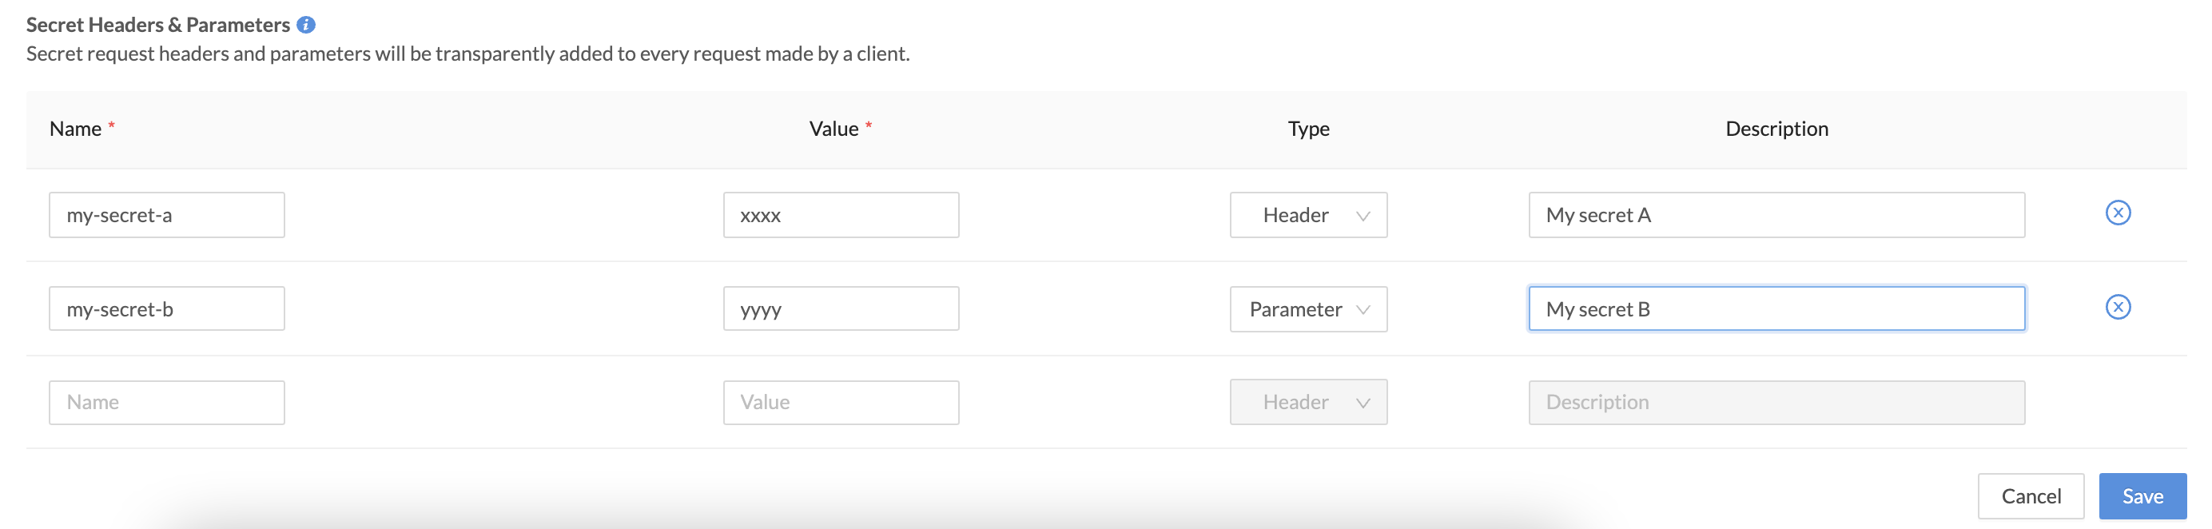Remove the my-secret-a row with its delete icon
The image size is (2212, 529).
[2118, 212]
